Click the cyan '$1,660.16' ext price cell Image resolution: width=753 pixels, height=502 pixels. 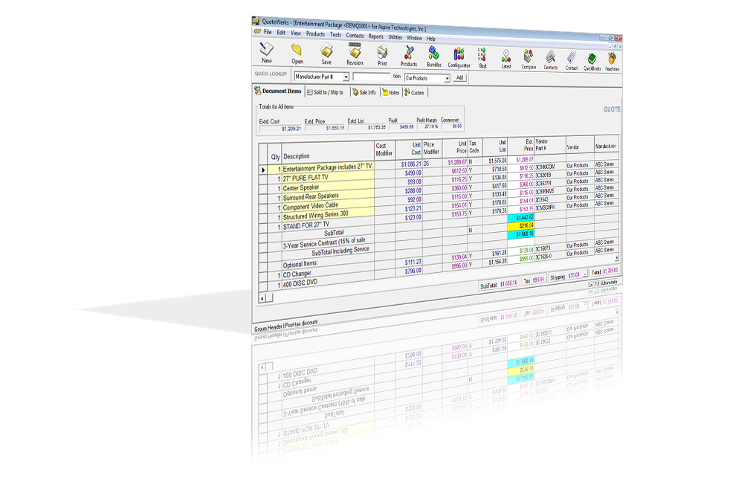(x=521, y=234)
